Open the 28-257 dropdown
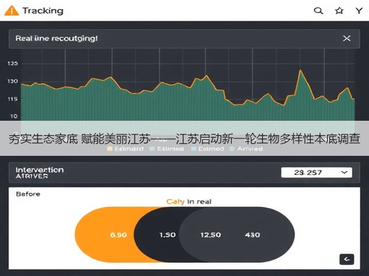The height and width of the screenshot is (276, 369). coord(317,172)
